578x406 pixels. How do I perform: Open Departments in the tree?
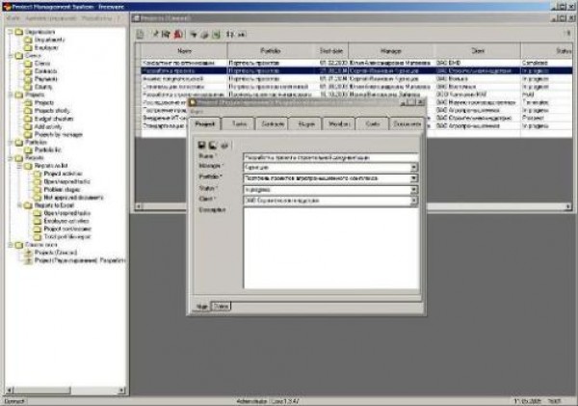(50, 40)
